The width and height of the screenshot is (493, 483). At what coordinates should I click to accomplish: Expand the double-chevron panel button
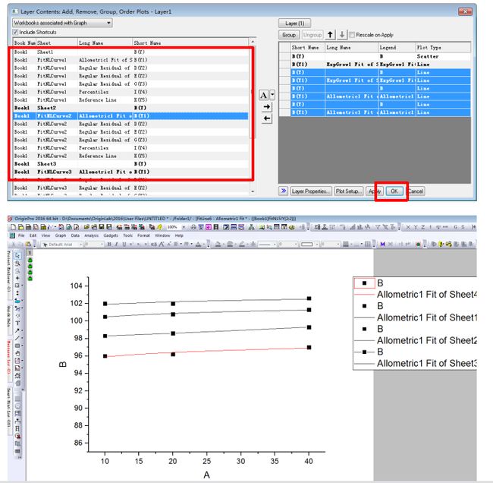284,191
